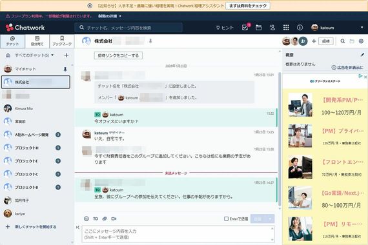The height and width of the screenshot is (245, 368).
Task: Open the 開発系PM ad thumbnail
Action: click(x=300, y=105)
